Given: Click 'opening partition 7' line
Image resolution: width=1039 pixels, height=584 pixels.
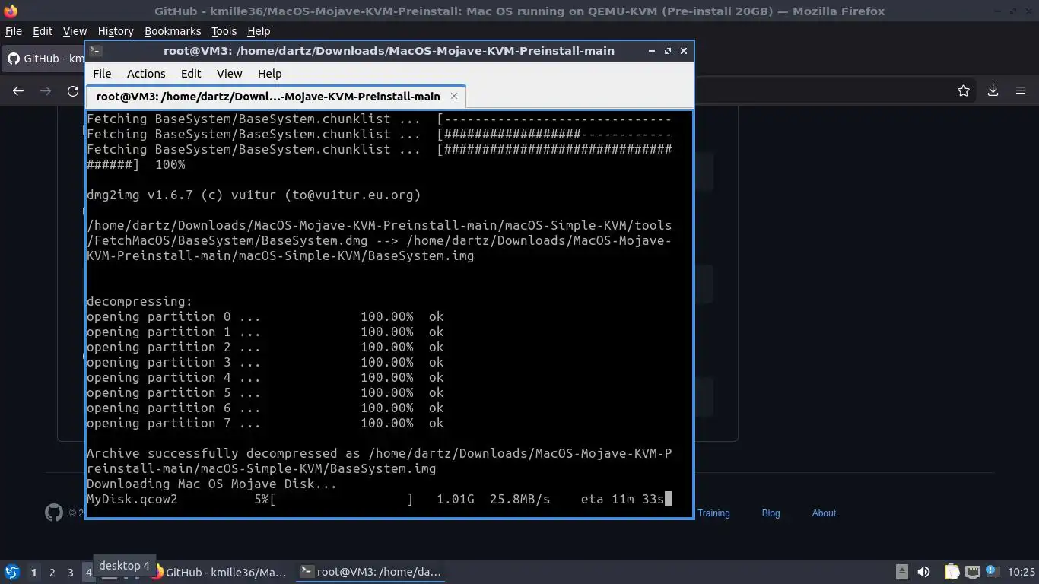Looking at the screenshot, I should pyautogui.click(x=265, y=423).
